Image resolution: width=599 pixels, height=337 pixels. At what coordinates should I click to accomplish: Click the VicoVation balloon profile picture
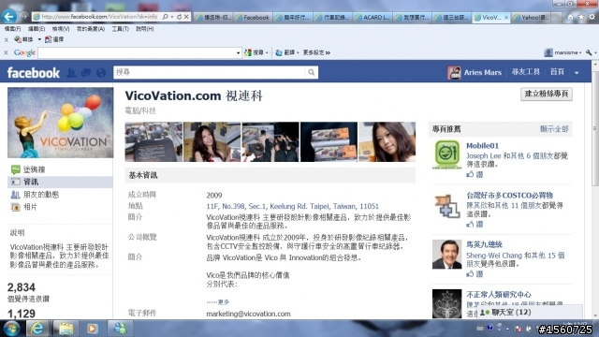click(60, 123)
